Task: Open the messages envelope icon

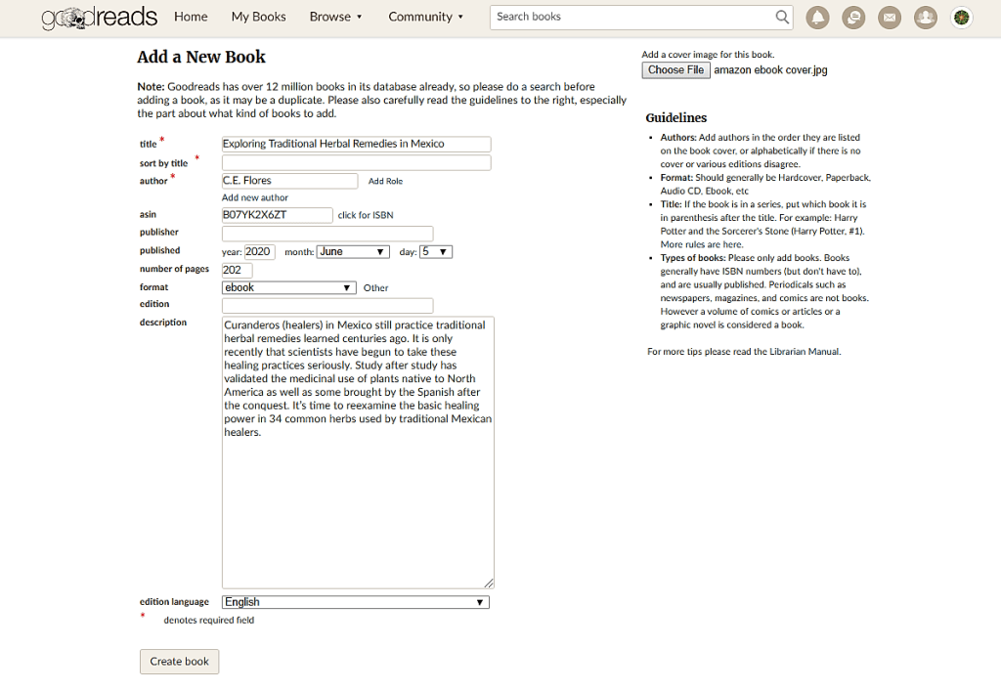Action: [x=889, y=17]
